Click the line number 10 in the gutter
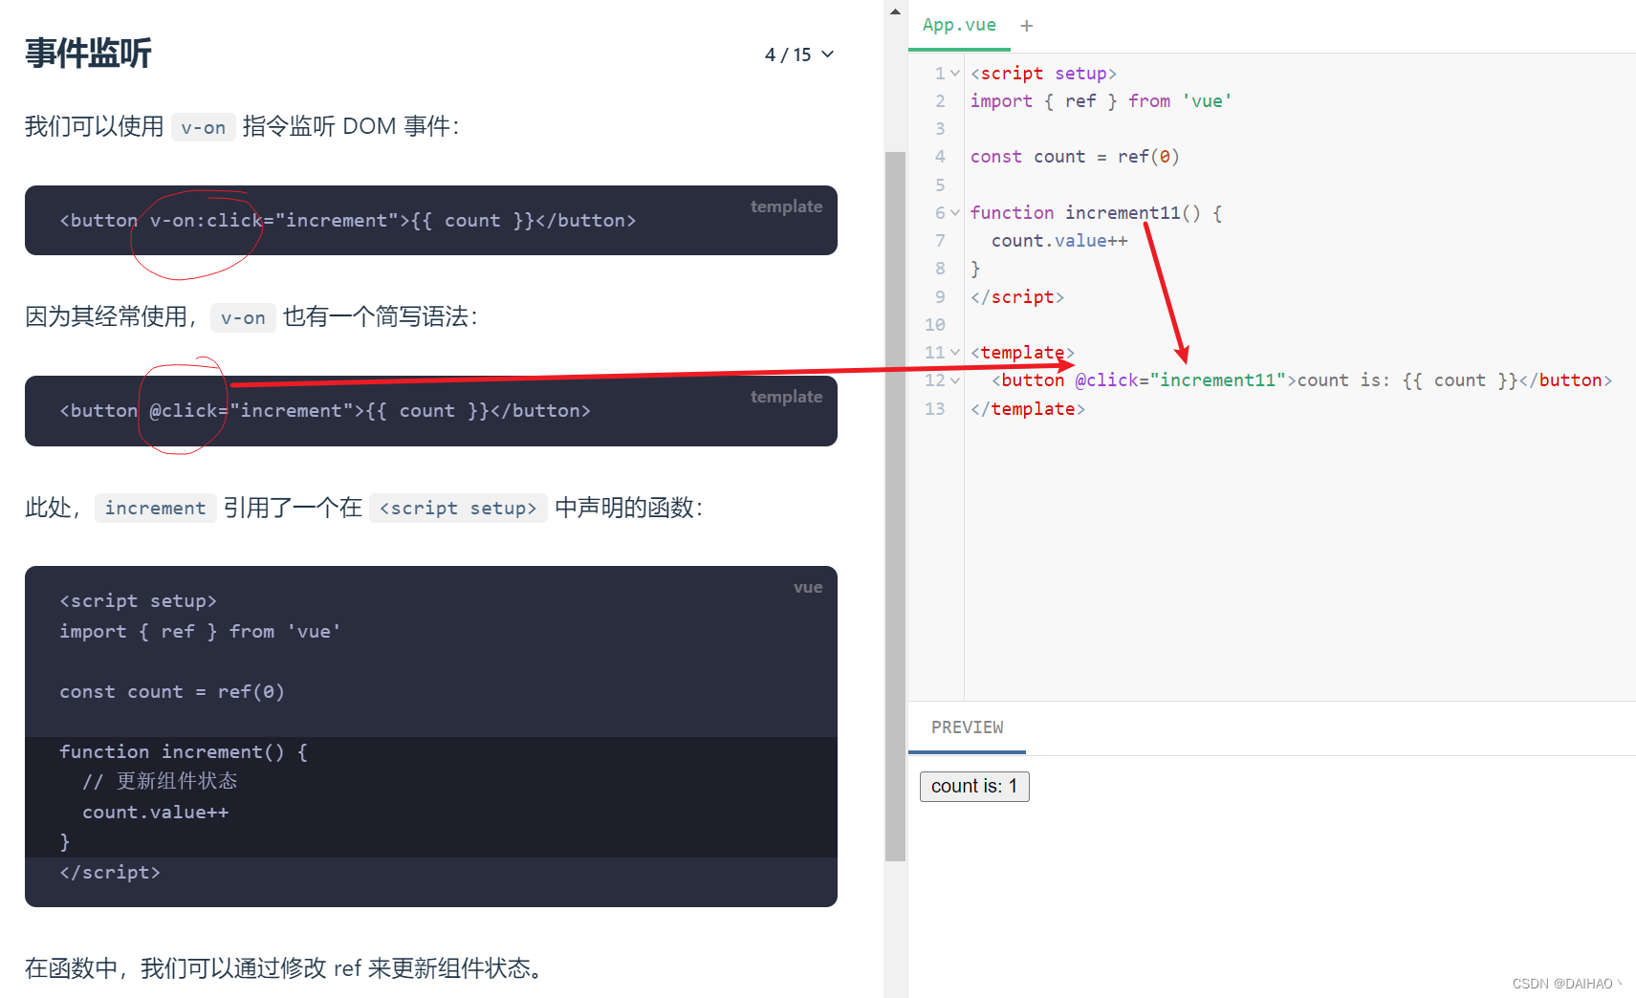1636x998 pixels. tap(935, 325)
